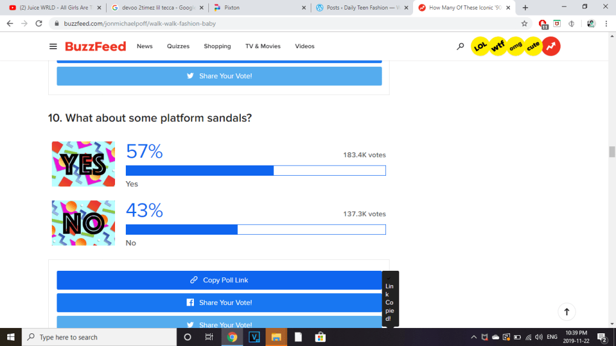Click the scroll-to-top arrow button
Image resolution: width=616 pixels, height=346 pixels.
(x=567, y=312)
